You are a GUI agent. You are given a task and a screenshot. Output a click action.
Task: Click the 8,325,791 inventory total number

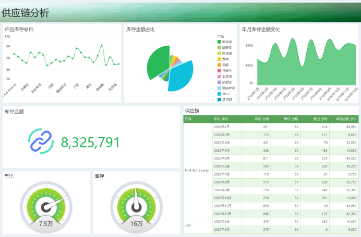click(x=90, y=142)
